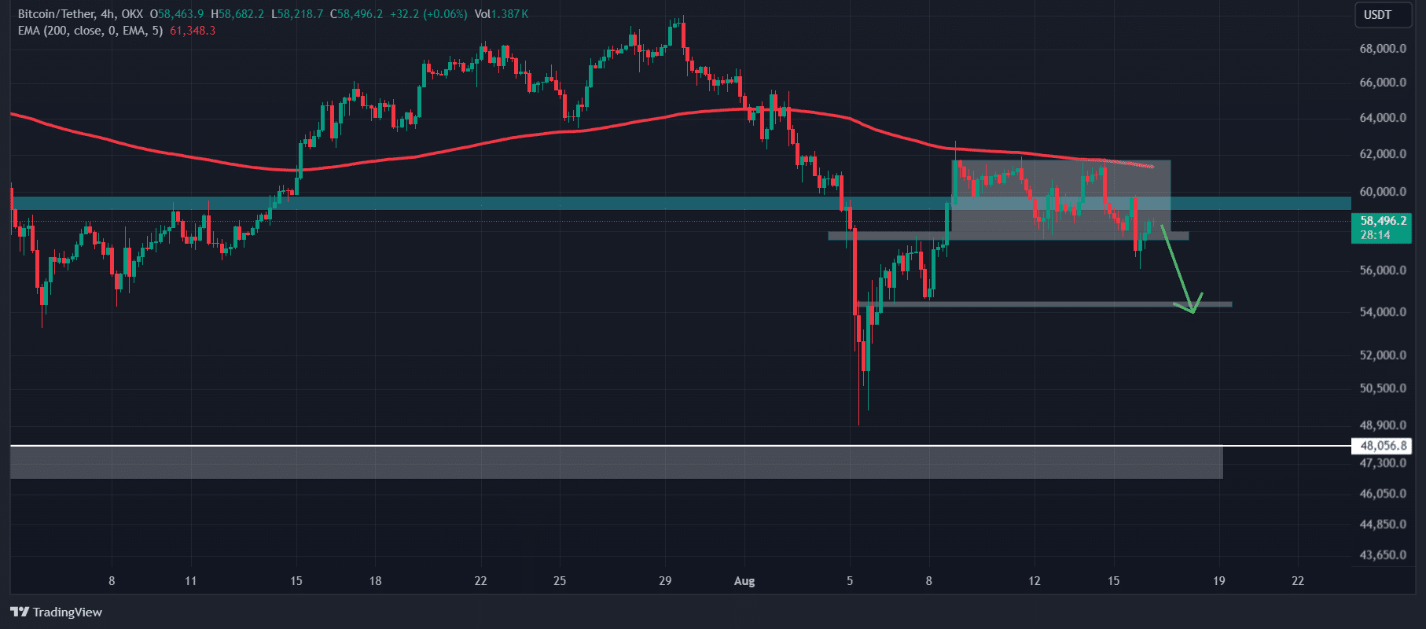Click the 44,850.0 price axis label

(x=1383, y=524)
